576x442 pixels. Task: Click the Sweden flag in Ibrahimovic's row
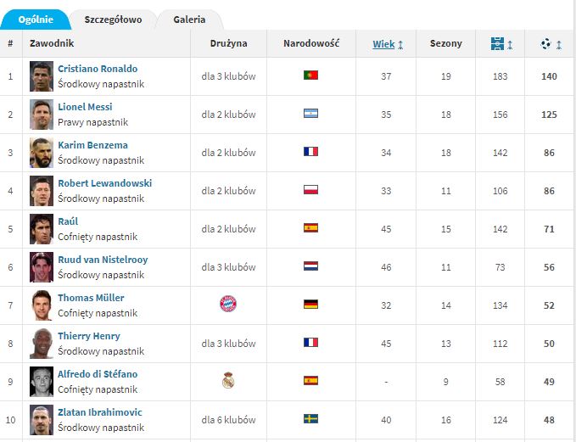tap(310, 418)
